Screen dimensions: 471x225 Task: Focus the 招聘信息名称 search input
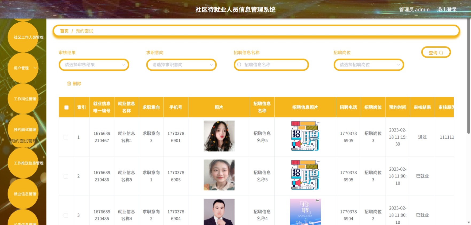pos(271,65)
